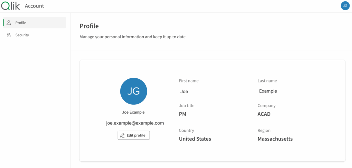The height and width of the screenshot is (168, 352).
Task: Open the JG user menu avatar in the top corner
Action: pos(345,6)
